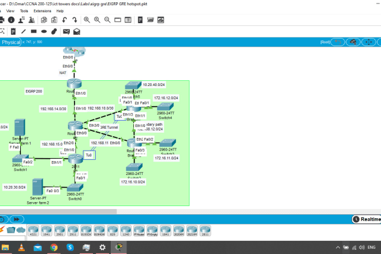Viewport: 381px width, 254px height.
Task: Zoom out of the workspace
Action: tap(107, 20)
